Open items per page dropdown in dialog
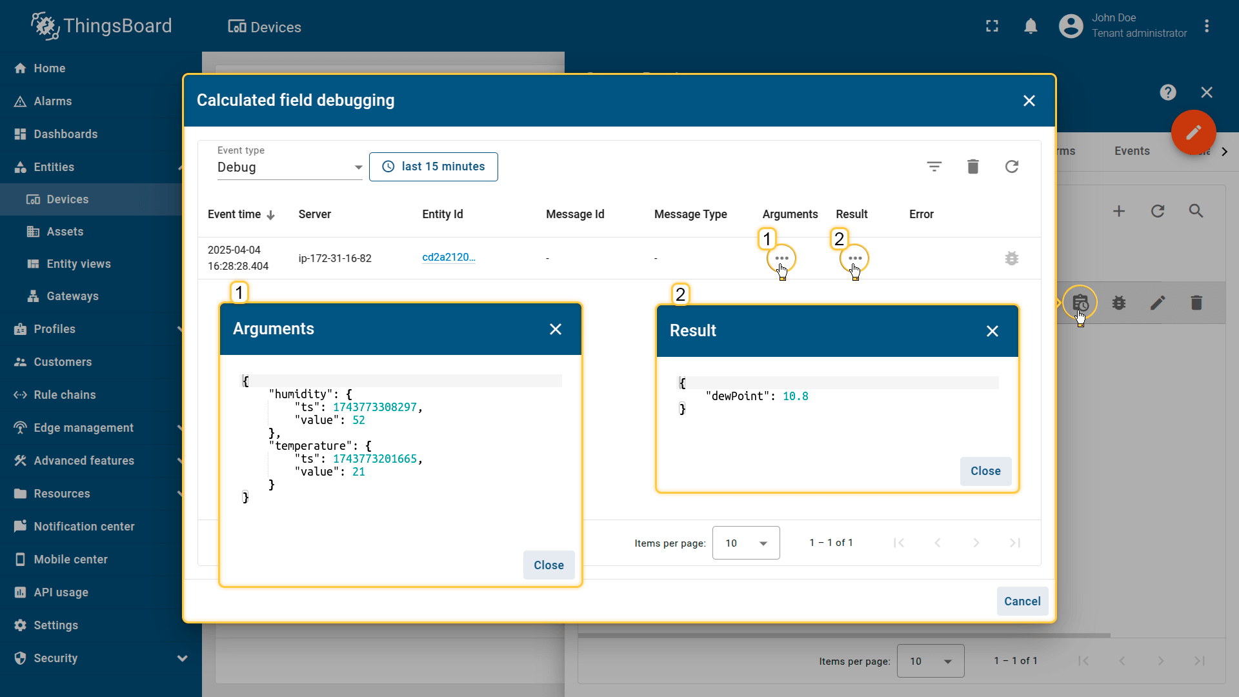This screenshot has height=697, width=1239. coord(745,543)
